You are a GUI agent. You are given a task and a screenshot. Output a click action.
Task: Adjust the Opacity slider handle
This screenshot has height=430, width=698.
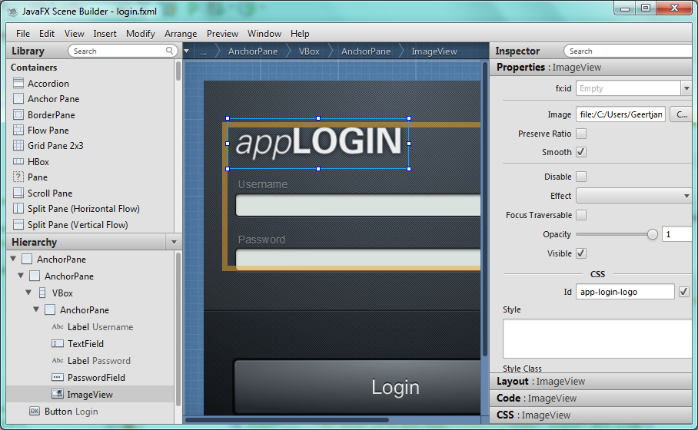point(653,235)
